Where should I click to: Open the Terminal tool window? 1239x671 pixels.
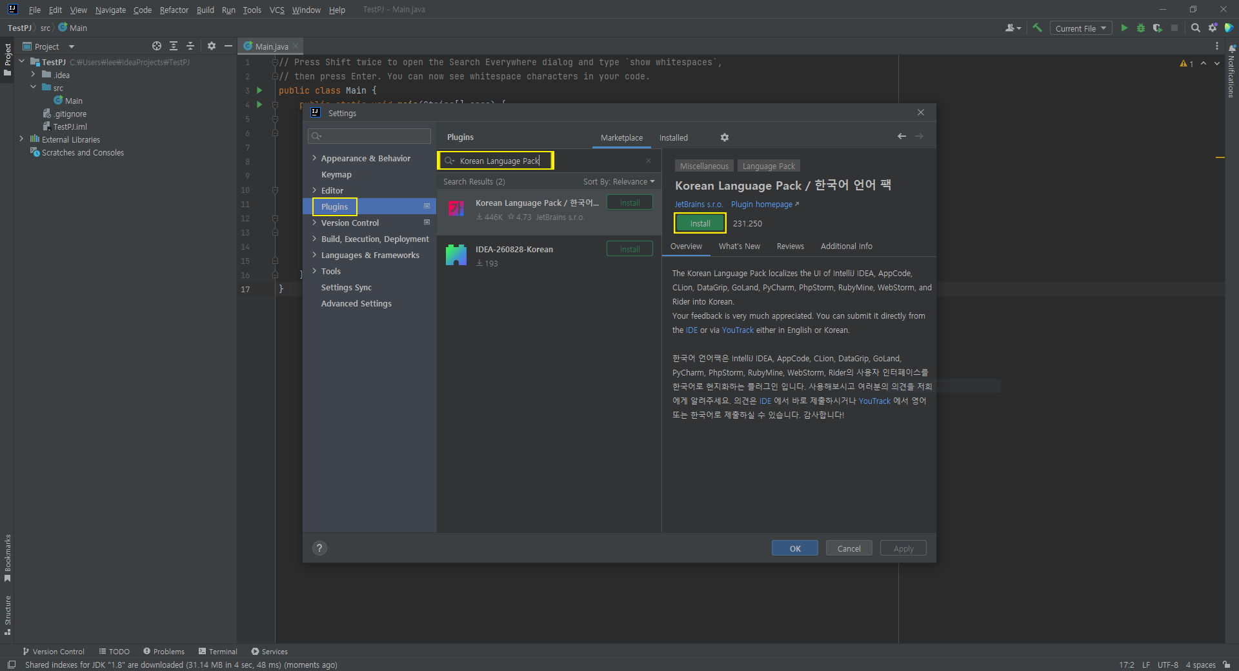pyautogui.click(x=217, y=652)
